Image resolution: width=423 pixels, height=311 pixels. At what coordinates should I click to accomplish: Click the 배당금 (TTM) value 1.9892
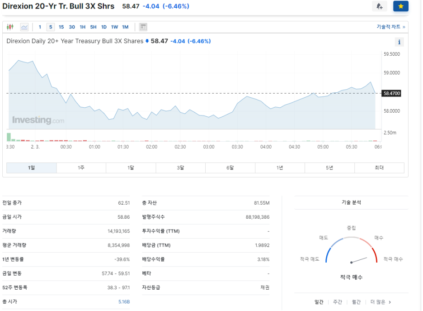pos(262,245)
